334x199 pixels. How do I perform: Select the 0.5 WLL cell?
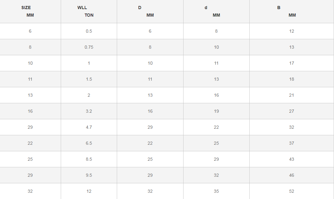coord(89,31)
